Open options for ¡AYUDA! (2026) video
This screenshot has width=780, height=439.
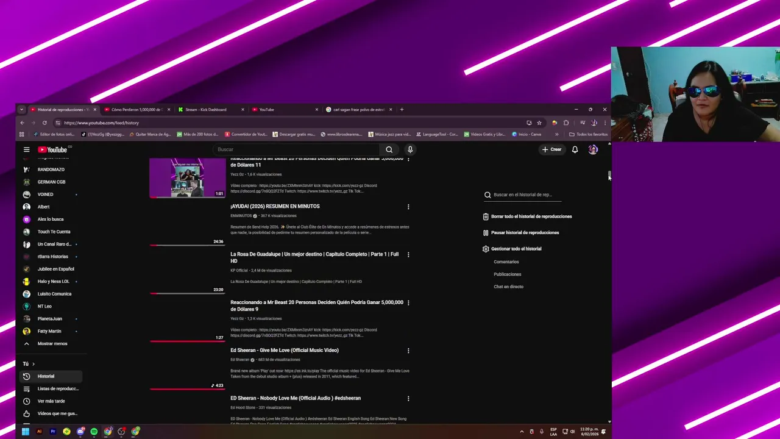408,207
